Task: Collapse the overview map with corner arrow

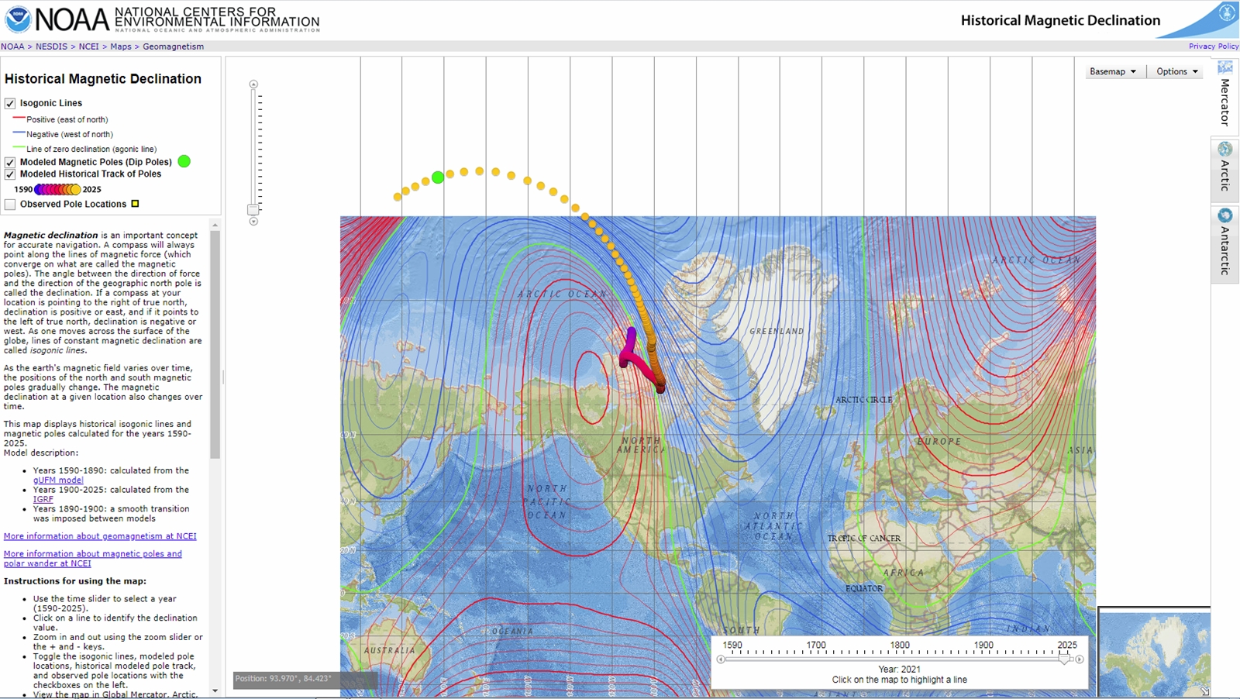Action: pyautogui.click(x=1204, y=691)
